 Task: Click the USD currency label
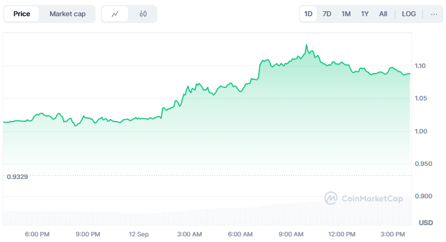click(x=426, y=223)
